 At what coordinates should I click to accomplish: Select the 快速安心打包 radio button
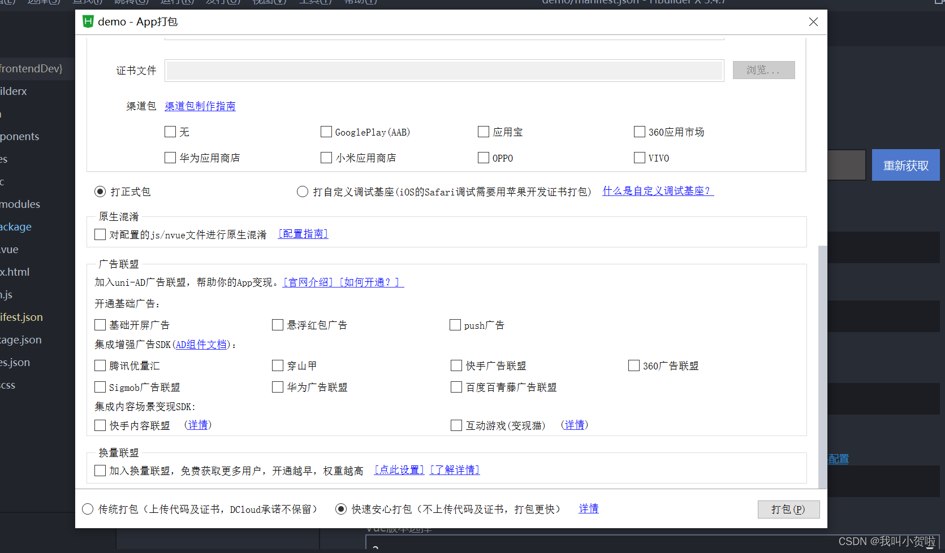click(341, 509)
